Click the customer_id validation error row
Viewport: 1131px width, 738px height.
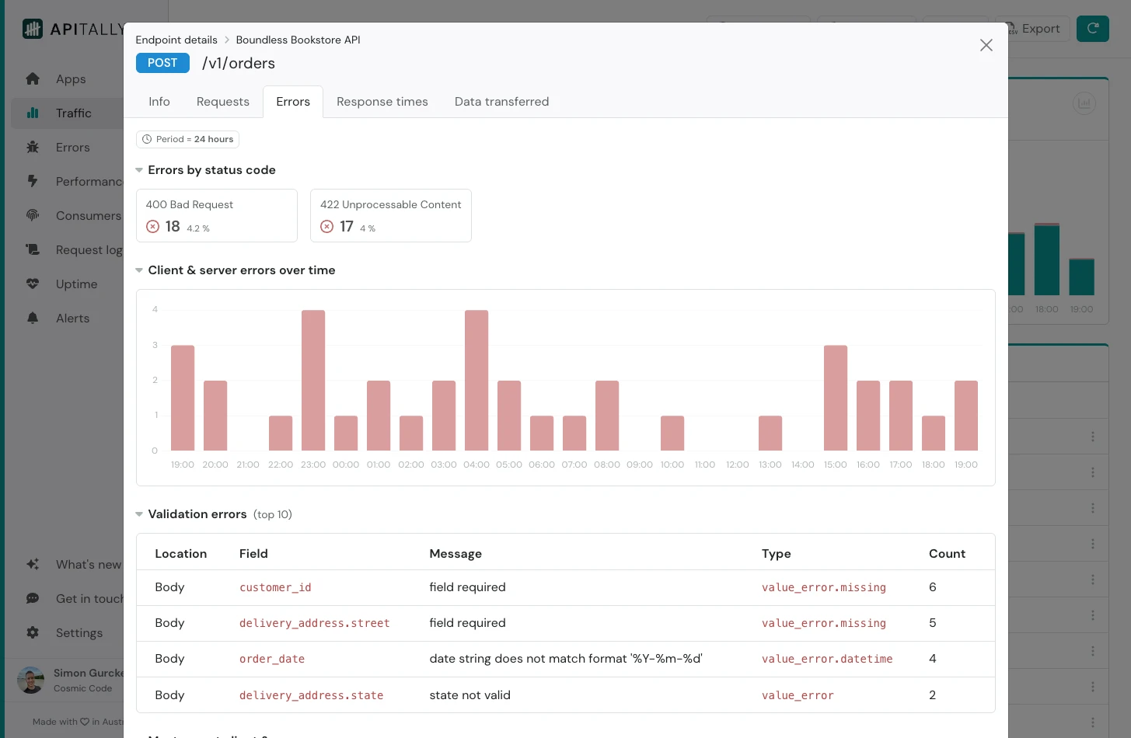(x=565, y=587)
